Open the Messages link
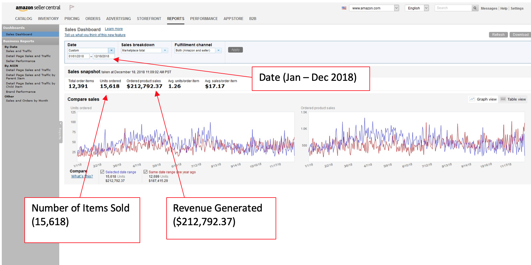 coord(489,8)
